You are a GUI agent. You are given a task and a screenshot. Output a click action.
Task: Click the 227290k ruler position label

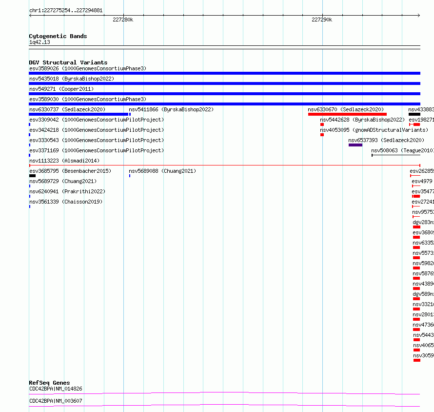point(322,20)
